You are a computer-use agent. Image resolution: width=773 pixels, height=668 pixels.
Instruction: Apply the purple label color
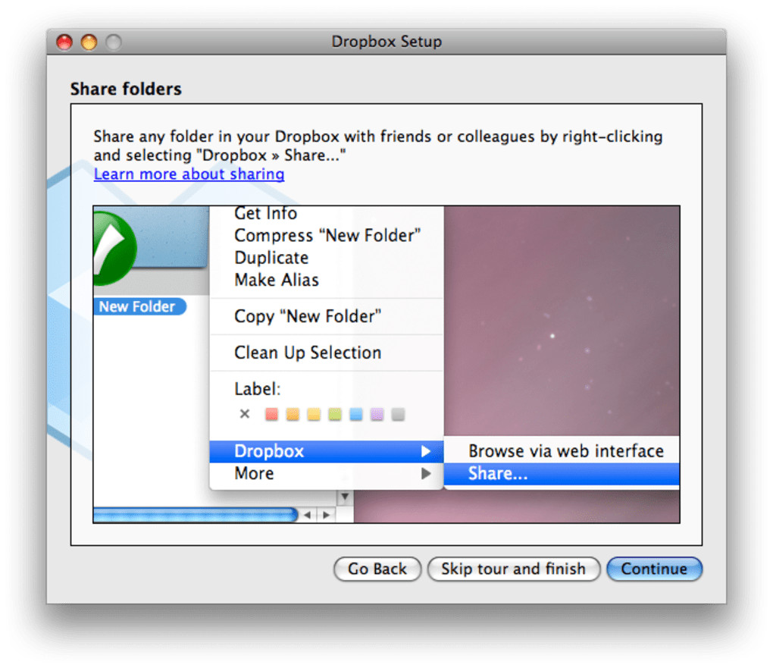click(377, 415)
